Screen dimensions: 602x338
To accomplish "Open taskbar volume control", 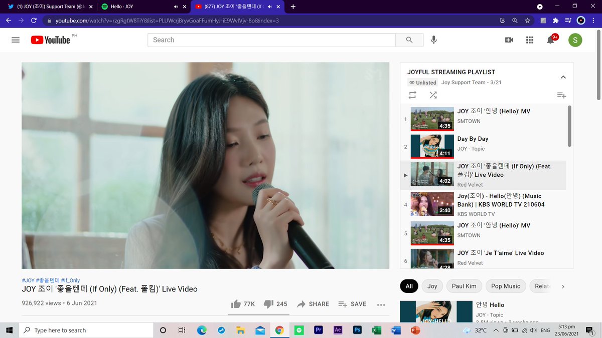I will pyautogui.click(x=532, y=330).
